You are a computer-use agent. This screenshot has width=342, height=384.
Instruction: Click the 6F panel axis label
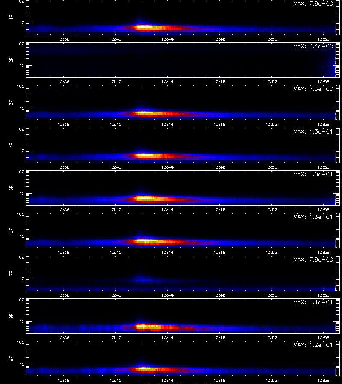(11, 230)
